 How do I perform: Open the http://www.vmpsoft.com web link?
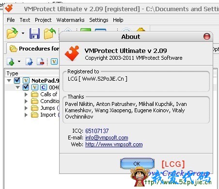point(114,144)
